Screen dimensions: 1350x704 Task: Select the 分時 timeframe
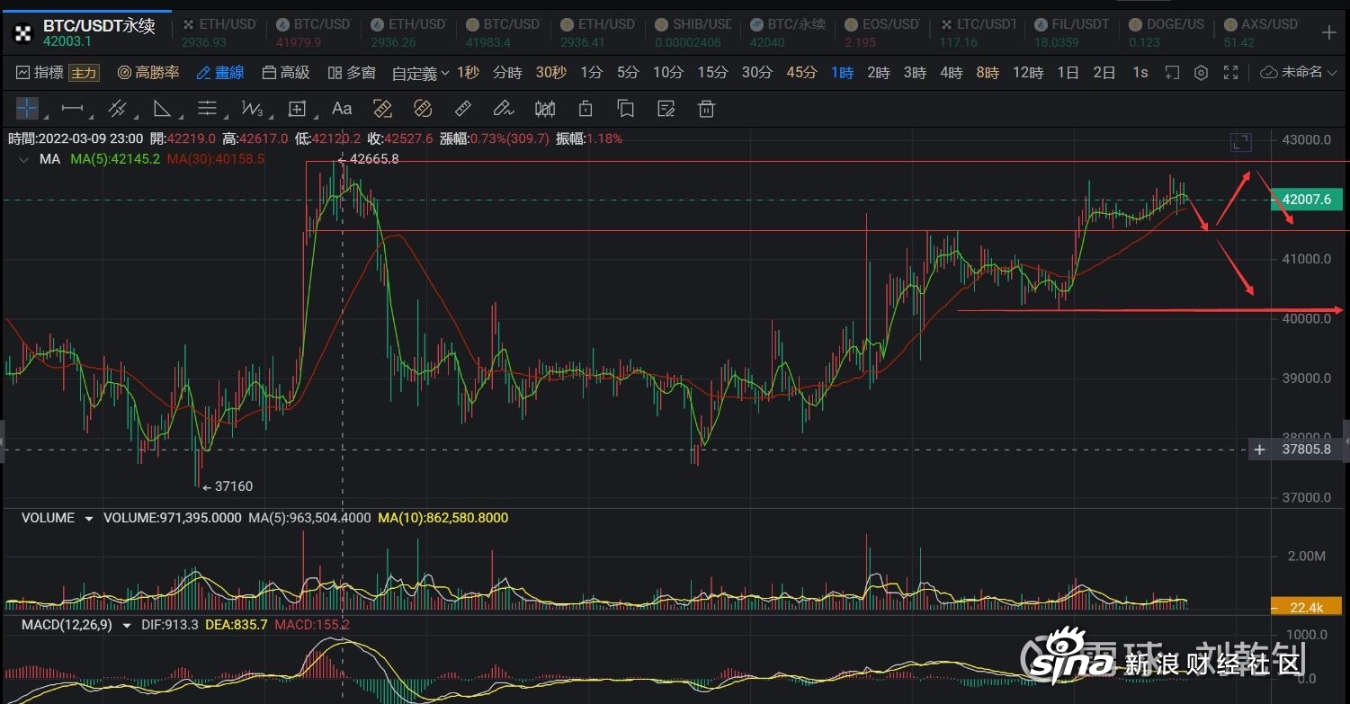(507, 72)
